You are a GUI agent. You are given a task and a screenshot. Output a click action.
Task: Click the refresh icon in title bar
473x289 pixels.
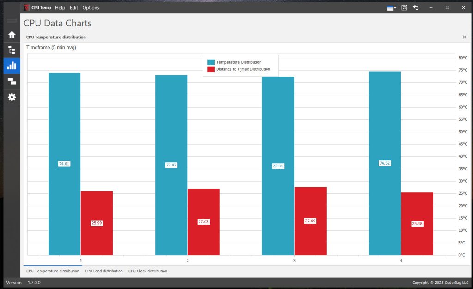tap(404, 7)
